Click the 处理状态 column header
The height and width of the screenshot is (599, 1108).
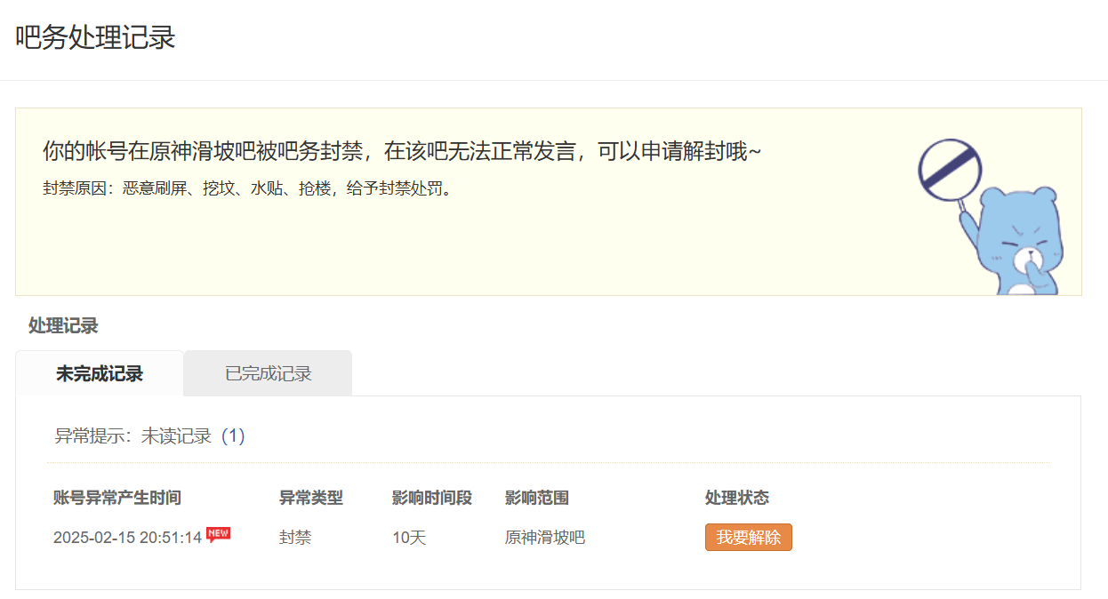pos(737,498)
